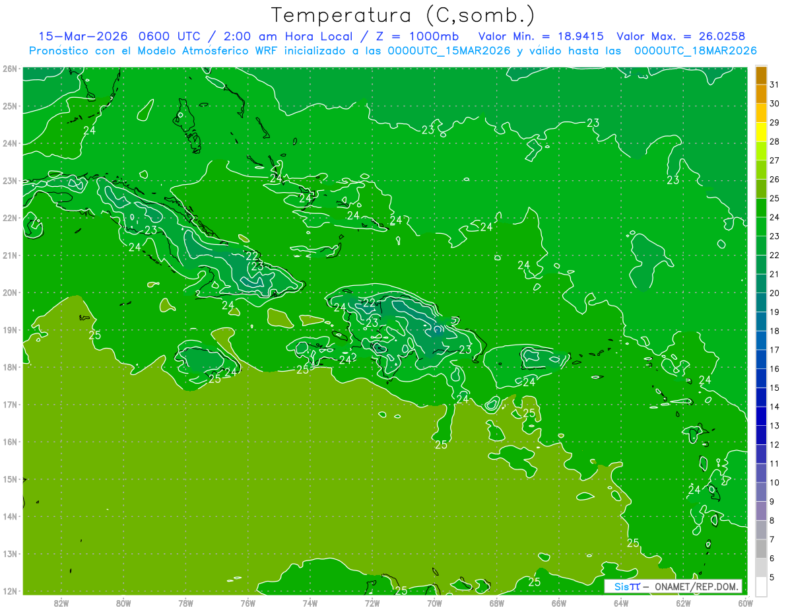Click the 21N latitude axis label
Image resolution: width=792 pixels, height=612 pixels.
10,255
